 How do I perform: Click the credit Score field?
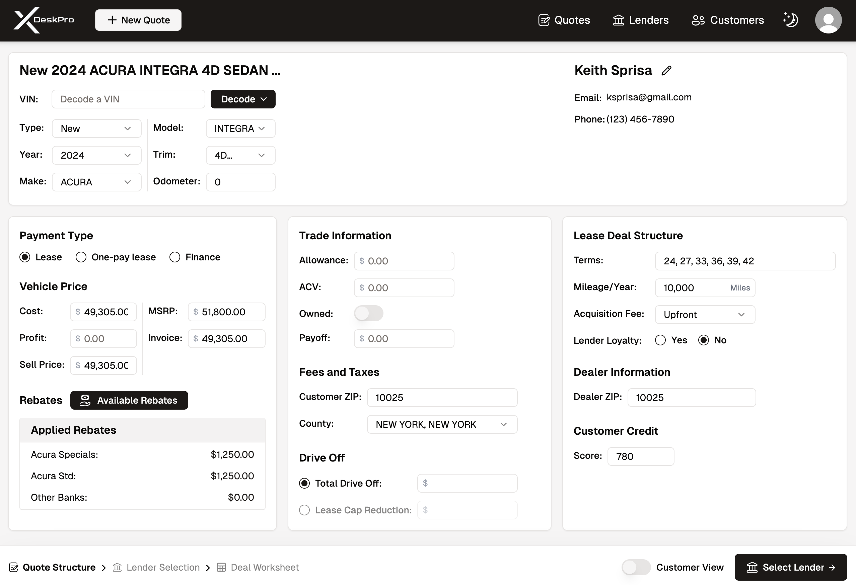(641, 456)
